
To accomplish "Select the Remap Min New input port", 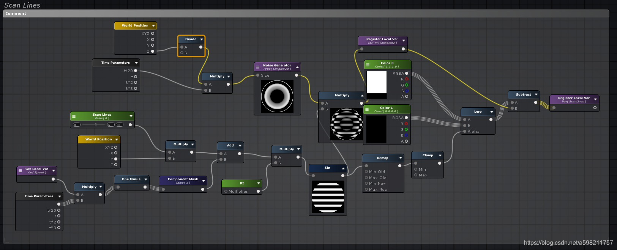I will click(x=366, y=183).
